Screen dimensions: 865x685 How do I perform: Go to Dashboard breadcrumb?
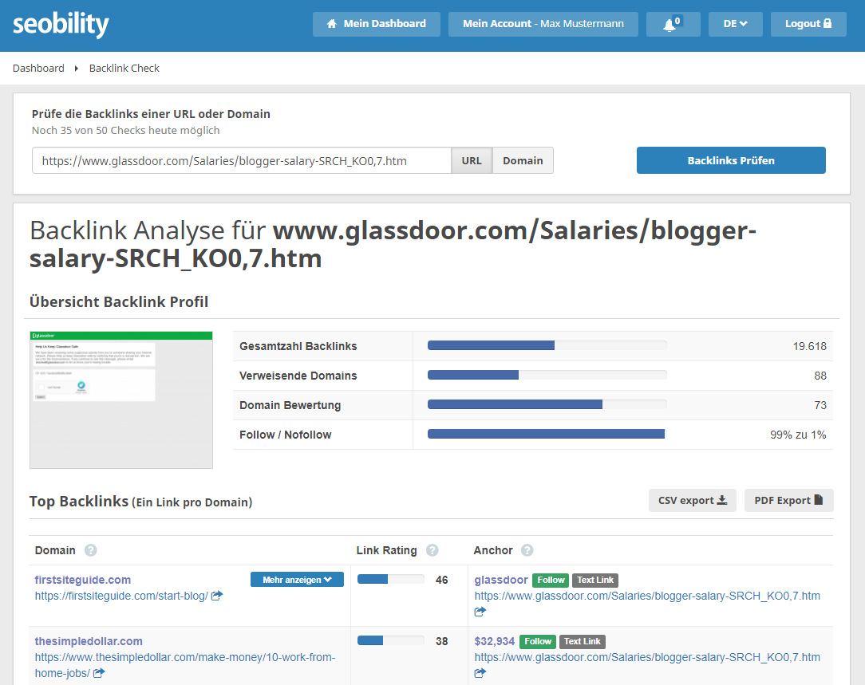click(x=38, y=69)
